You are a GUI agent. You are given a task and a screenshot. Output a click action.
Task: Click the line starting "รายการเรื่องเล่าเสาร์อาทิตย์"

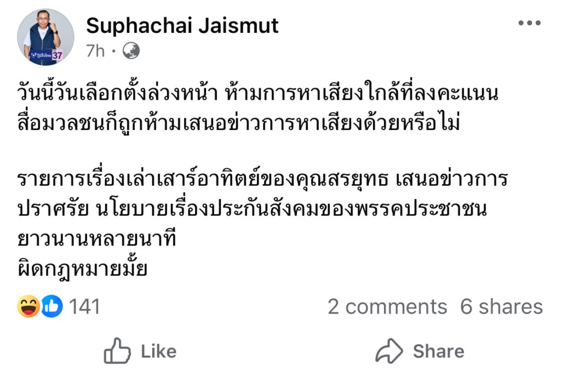tap(263, 180)
